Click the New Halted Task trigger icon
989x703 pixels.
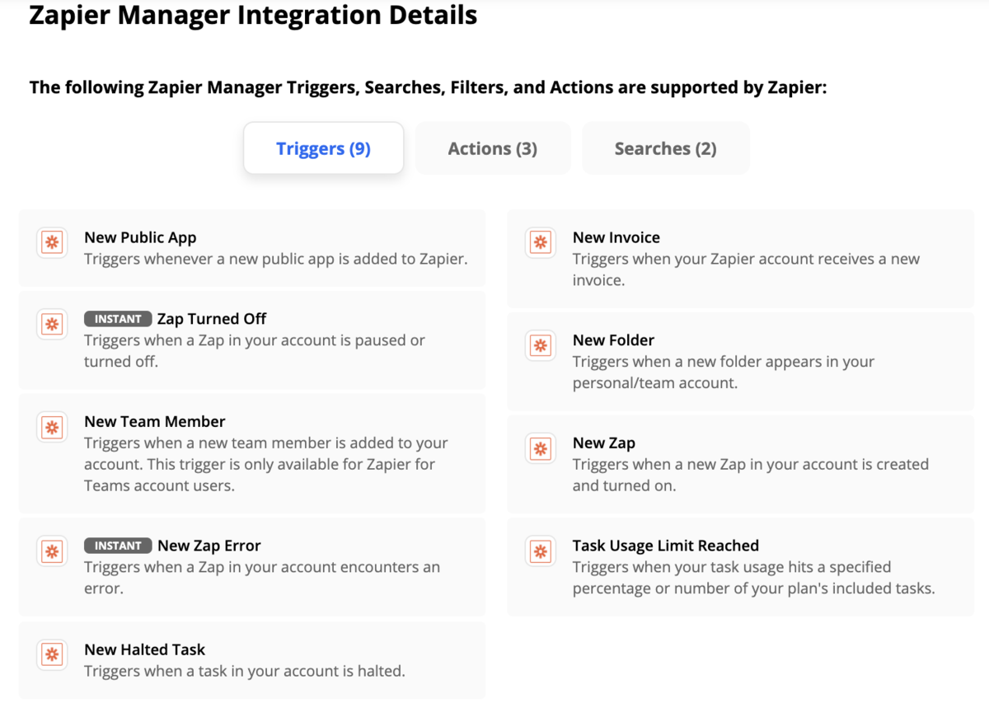[x=52, y=654]
